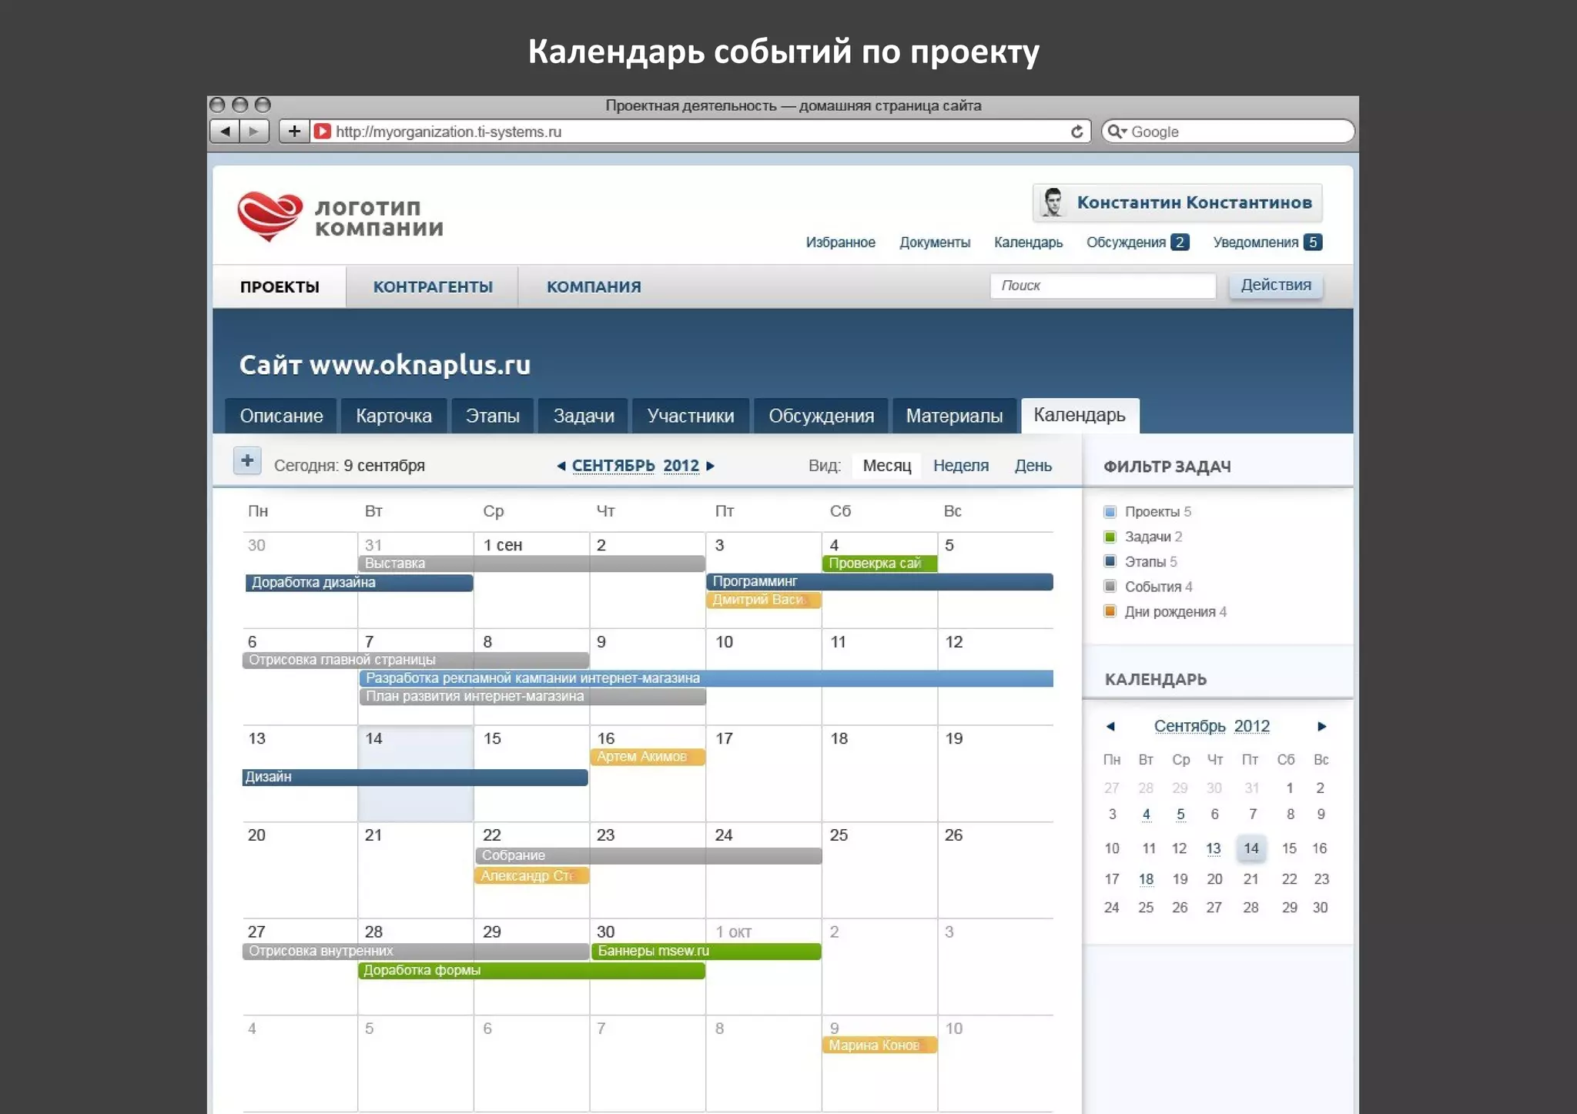Toggle the Проекты filter checkbox

1110,512
